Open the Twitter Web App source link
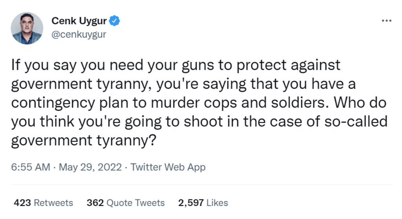Screen dimensions: 402x219 click(x=168, y=167)
